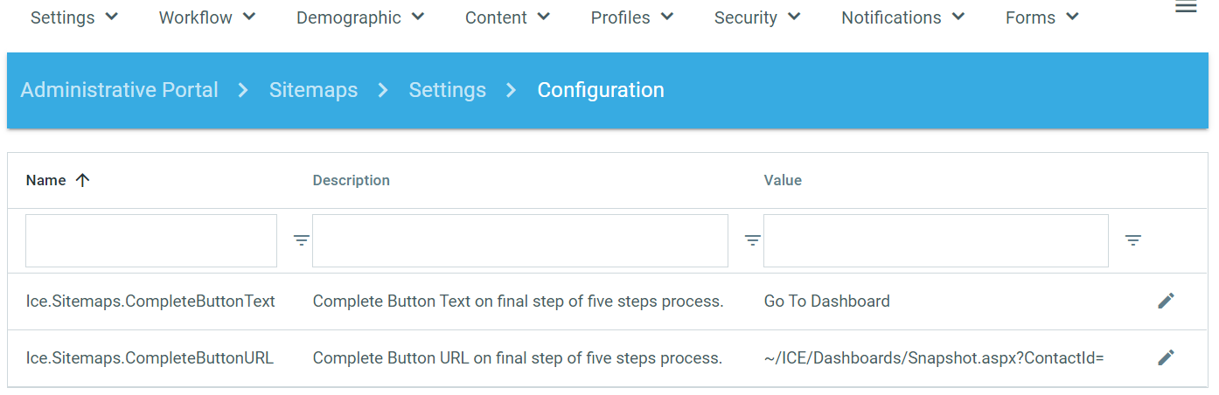Edit the CompleteButtonURL row with pencil icon
The height and width of the screenshot is (395, 1219).
click(x=1166, y=357)
